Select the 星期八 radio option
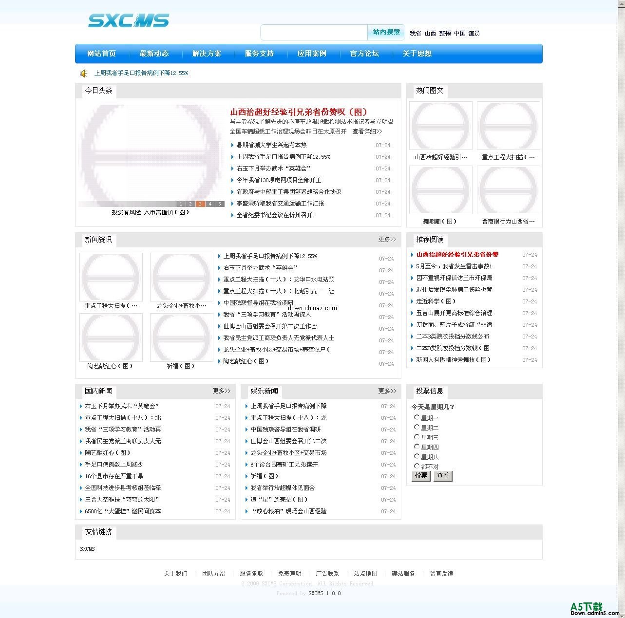 coord(417,456)
